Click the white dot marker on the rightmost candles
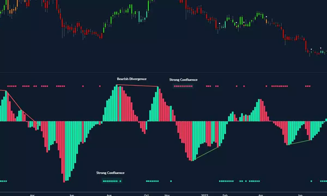 tap(311, 49)
